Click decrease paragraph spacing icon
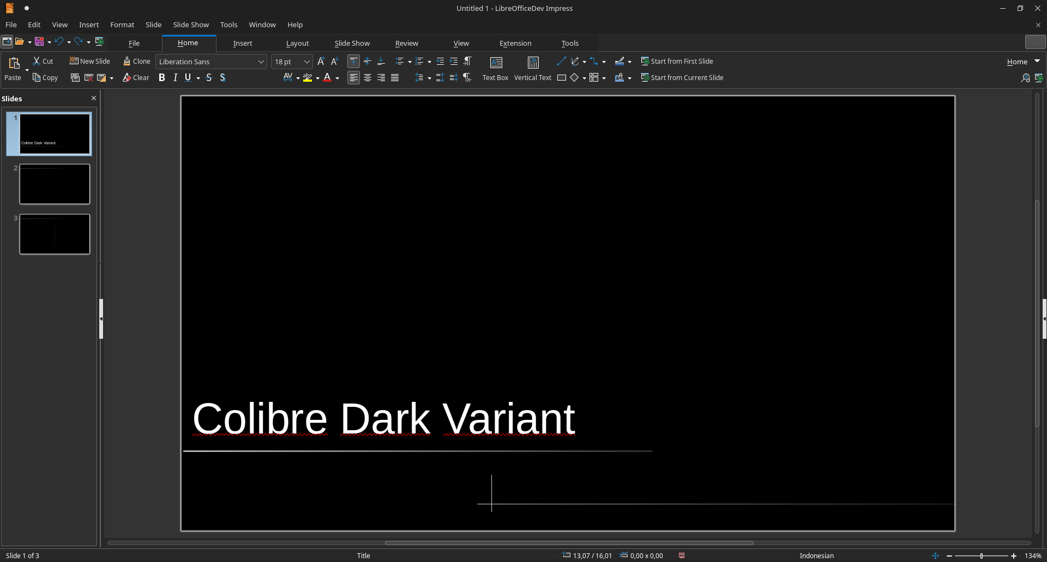This screenshot has width=1047, height=562. (454, 78)
